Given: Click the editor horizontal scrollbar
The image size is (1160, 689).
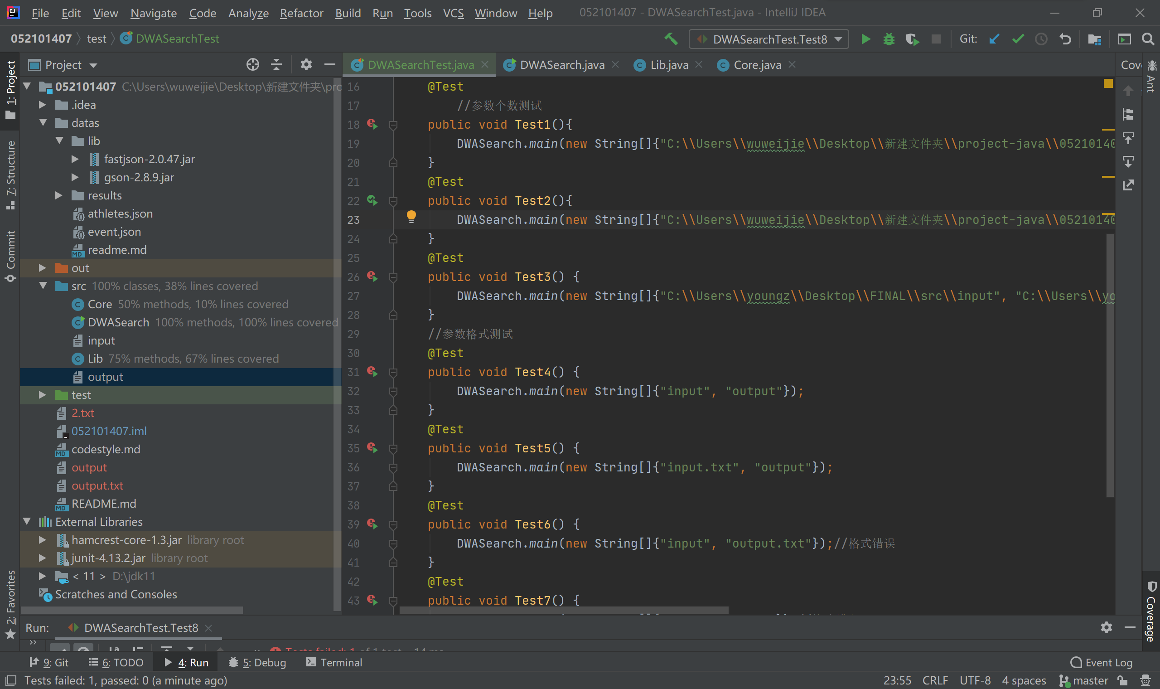Looking at the screenshot, I should (x=564, y=610).
